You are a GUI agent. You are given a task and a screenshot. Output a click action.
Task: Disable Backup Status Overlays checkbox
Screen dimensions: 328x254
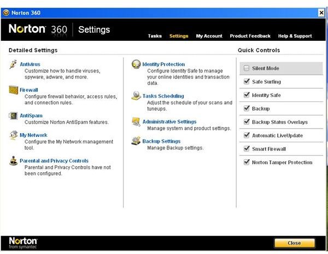(247, 122)
